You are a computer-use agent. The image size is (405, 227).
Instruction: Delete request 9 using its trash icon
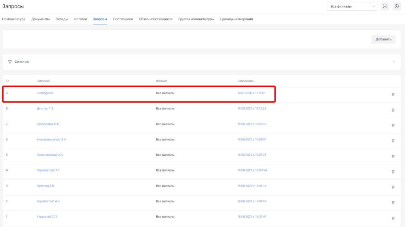(x=393, y=94)
